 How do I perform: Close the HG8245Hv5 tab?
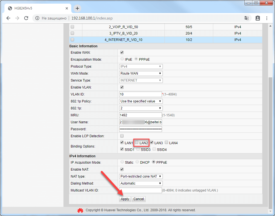pyautogui.click(x=67, y=8)
